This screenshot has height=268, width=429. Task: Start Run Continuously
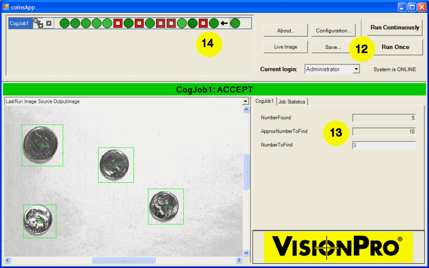click(395, 28)
